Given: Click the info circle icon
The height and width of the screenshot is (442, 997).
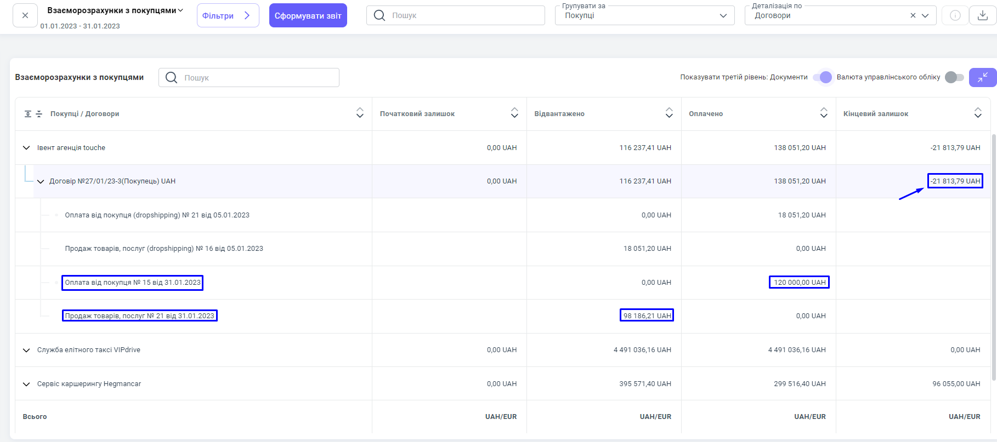Looking at the screenshot, I should pyautogui.click(x=955, y=15).
